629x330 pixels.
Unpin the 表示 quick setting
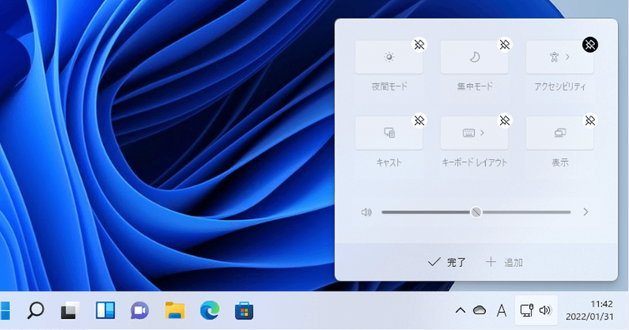[x=590, y=120]
